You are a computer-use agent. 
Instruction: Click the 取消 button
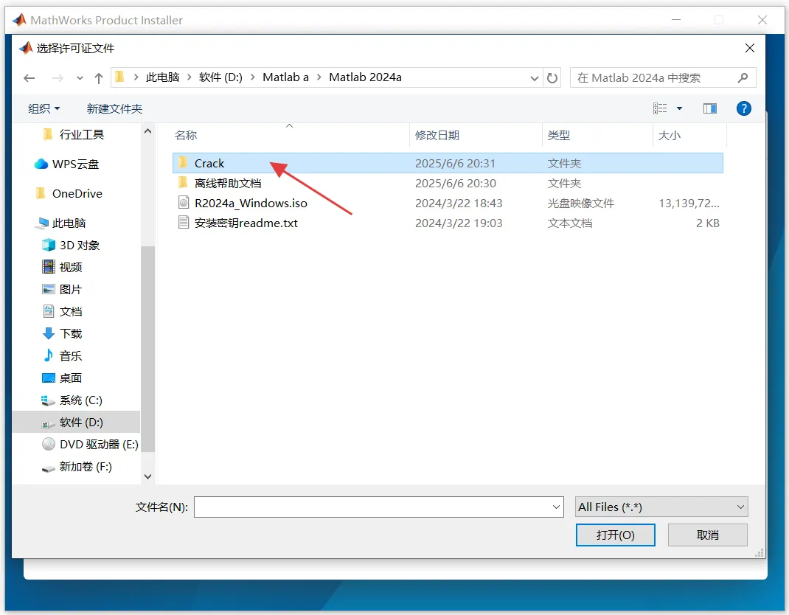point(707,535)
